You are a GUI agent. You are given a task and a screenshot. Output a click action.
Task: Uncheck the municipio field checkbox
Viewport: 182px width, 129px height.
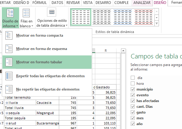[x=133, y=89]
